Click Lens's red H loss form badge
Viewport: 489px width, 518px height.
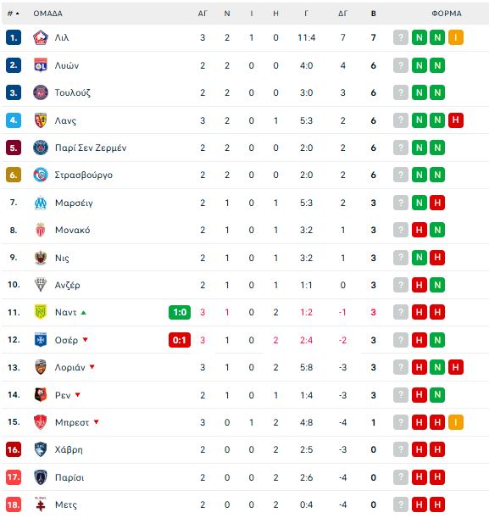point(456,120)
